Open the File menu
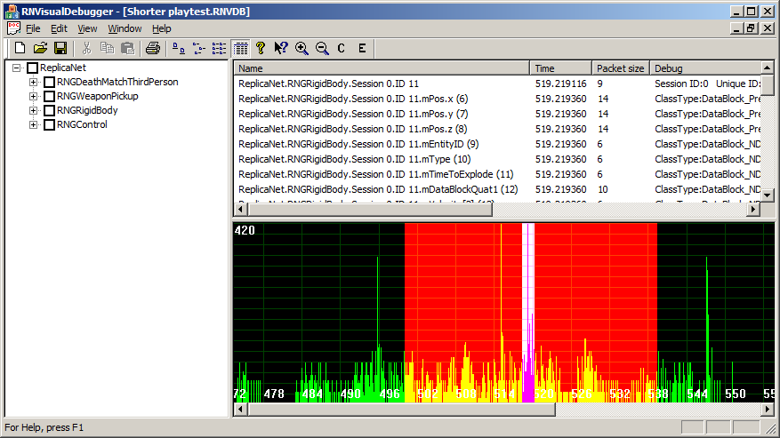This screenshot has height=438, width=780. click(33, 28)
